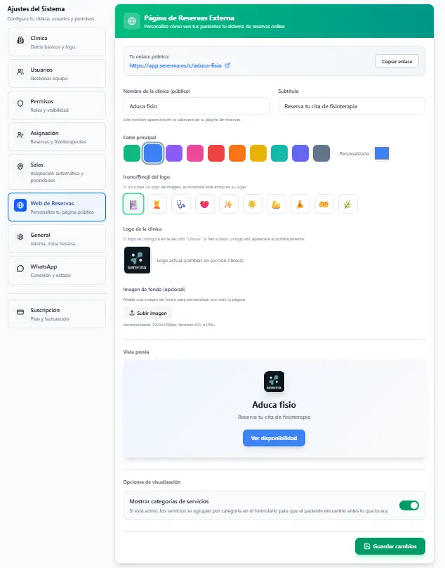This screenshot has width=445, height=568.
Task: Disable Mostrar categorías de servicios toggle
Action: pos(409,505)
